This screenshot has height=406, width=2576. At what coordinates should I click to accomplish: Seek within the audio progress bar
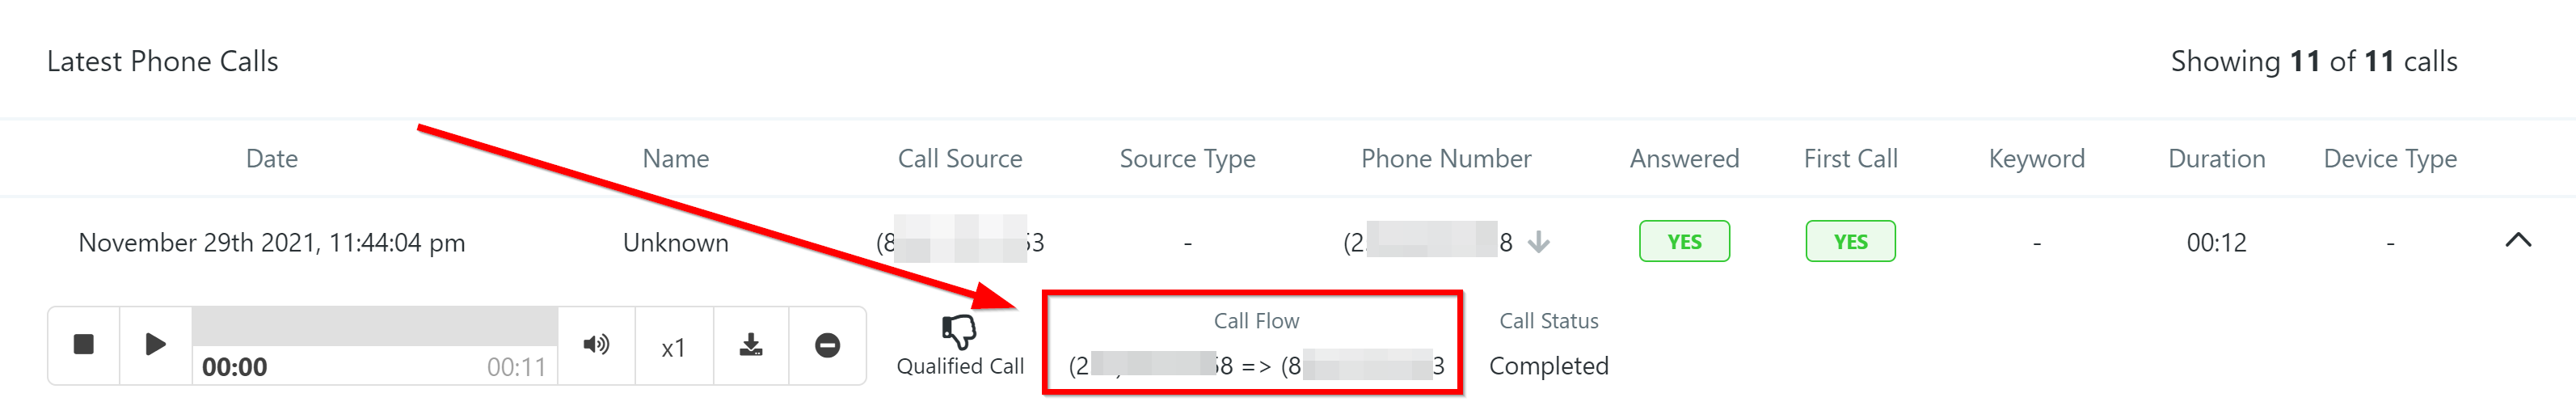point(374,327)
